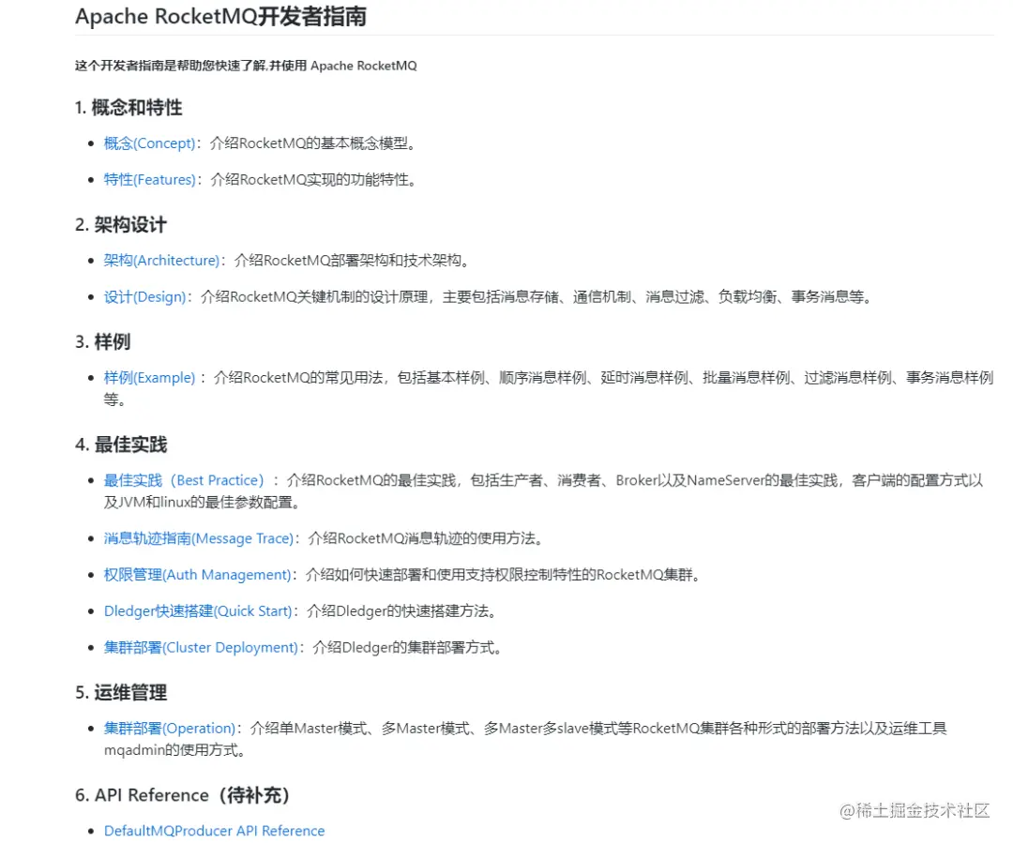The width and height of the screenshot is (1013, 843).
Task: Open the 设计(Design) link
Action: click(144, 297)
